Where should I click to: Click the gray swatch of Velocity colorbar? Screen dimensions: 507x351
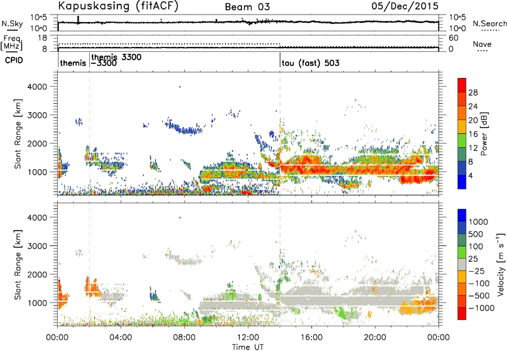pyautogui.click(x=462, y=265)
